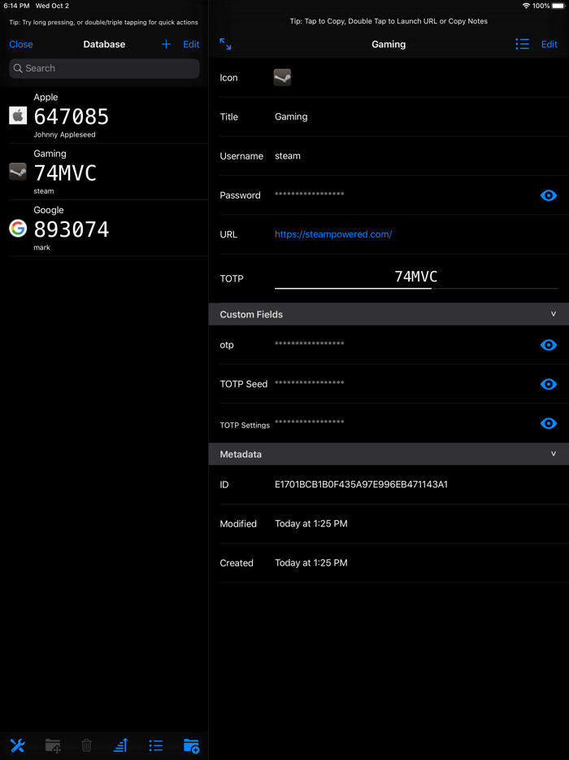Open the wrench and screwdriver tools icon
Viewport: 569px width, 760px height.
(x=17, y=745)
